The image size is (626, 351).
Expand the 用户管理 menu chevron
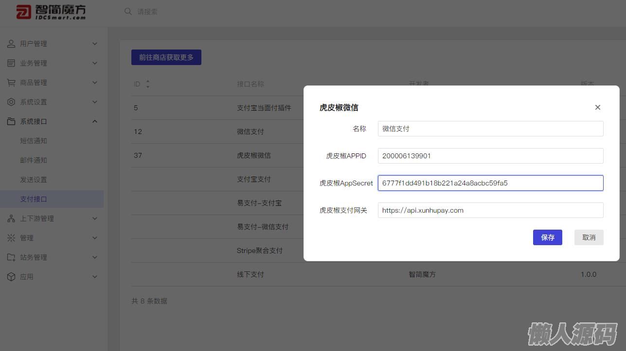tap(95, 44)
